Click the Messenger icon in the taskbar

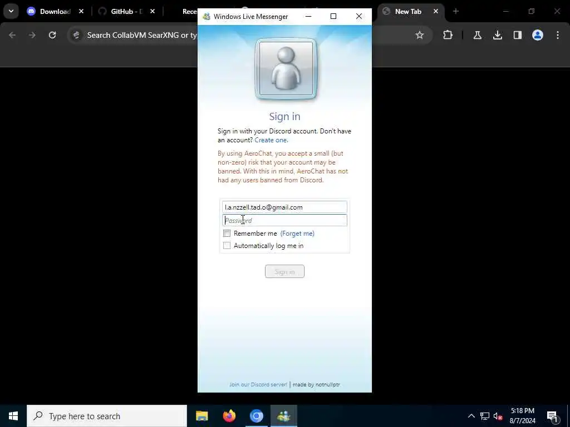(x=284, y=416)
